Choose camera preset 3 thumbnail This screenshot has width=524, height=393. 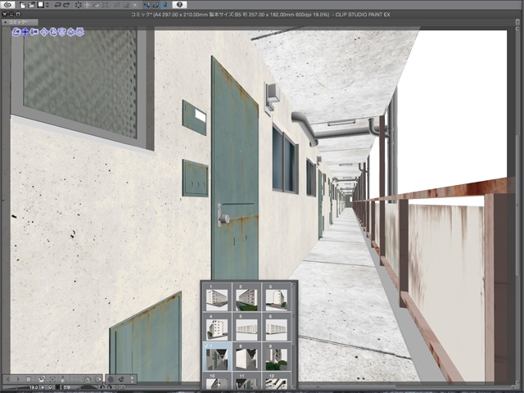pyautogui.click(x=277, y=297)
